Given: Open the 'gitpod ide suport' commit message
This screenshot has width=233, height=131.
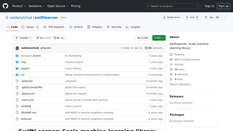Looking at the screenshot, I should (x=75, y=87).
